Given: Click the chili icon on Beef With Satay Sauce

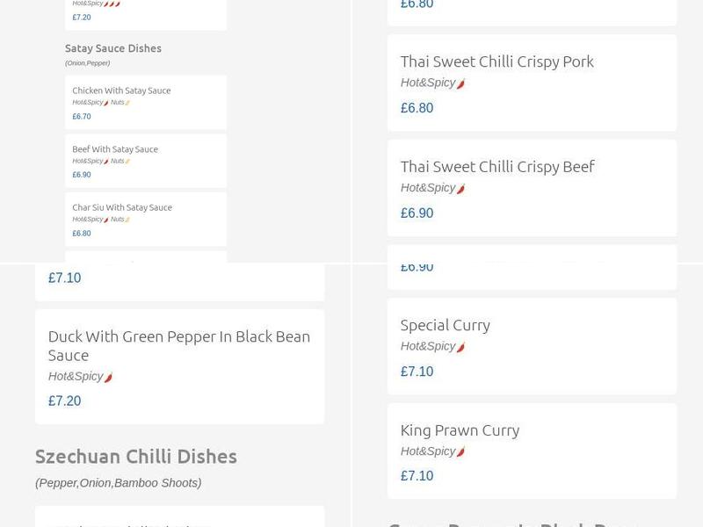Looking at the screenshot, I should 105,162.
